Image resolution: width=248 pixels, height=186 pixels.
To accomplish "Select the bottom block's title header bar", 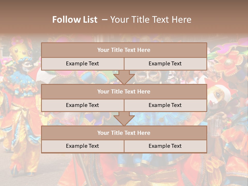I will point(124,133).
